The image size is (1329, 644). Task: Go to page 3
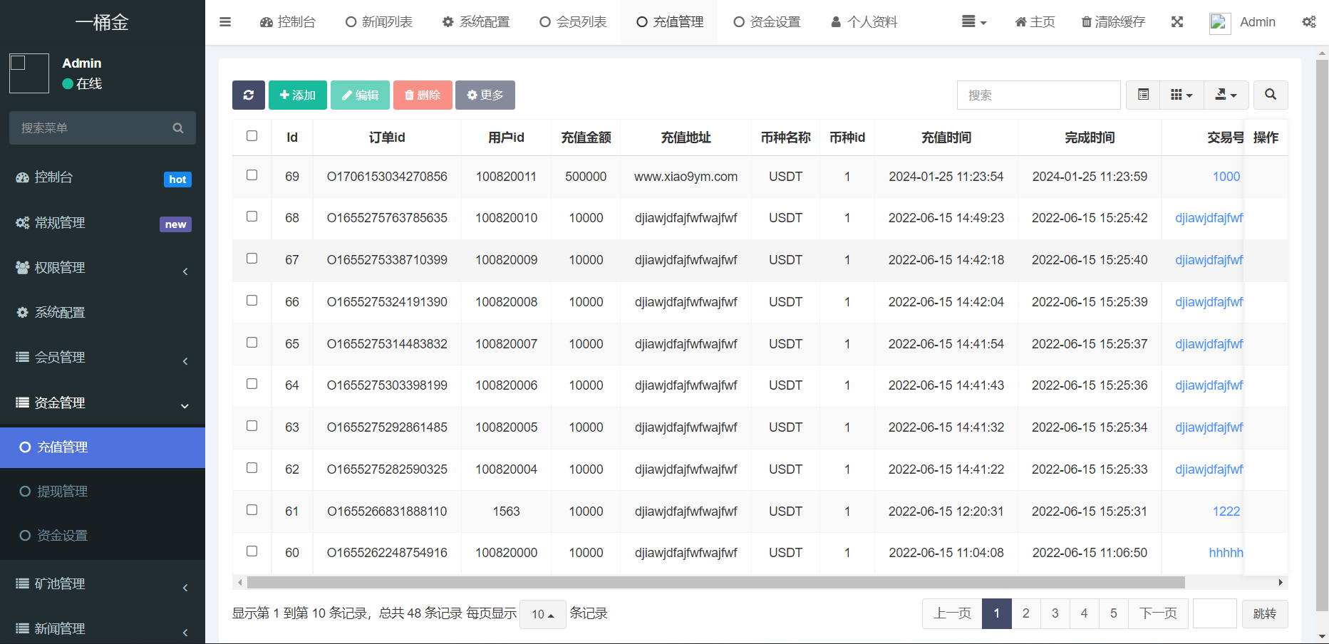(1055, 613)
